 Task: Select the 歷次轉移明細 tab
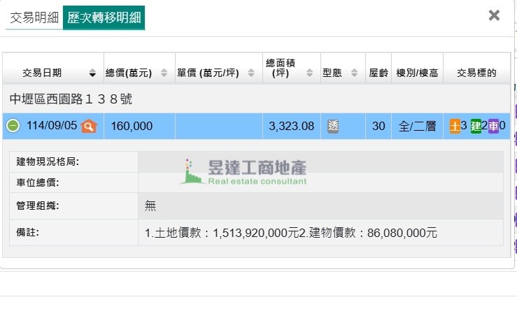pyautogui.click(x=104, y=17)
